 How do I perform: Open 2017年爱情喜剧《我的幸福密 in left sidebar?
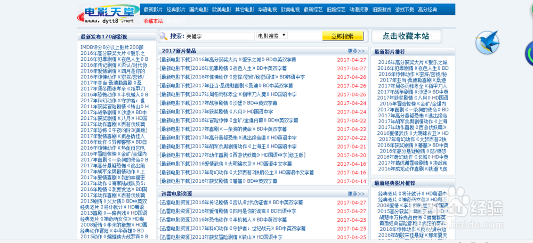(112, 177)
